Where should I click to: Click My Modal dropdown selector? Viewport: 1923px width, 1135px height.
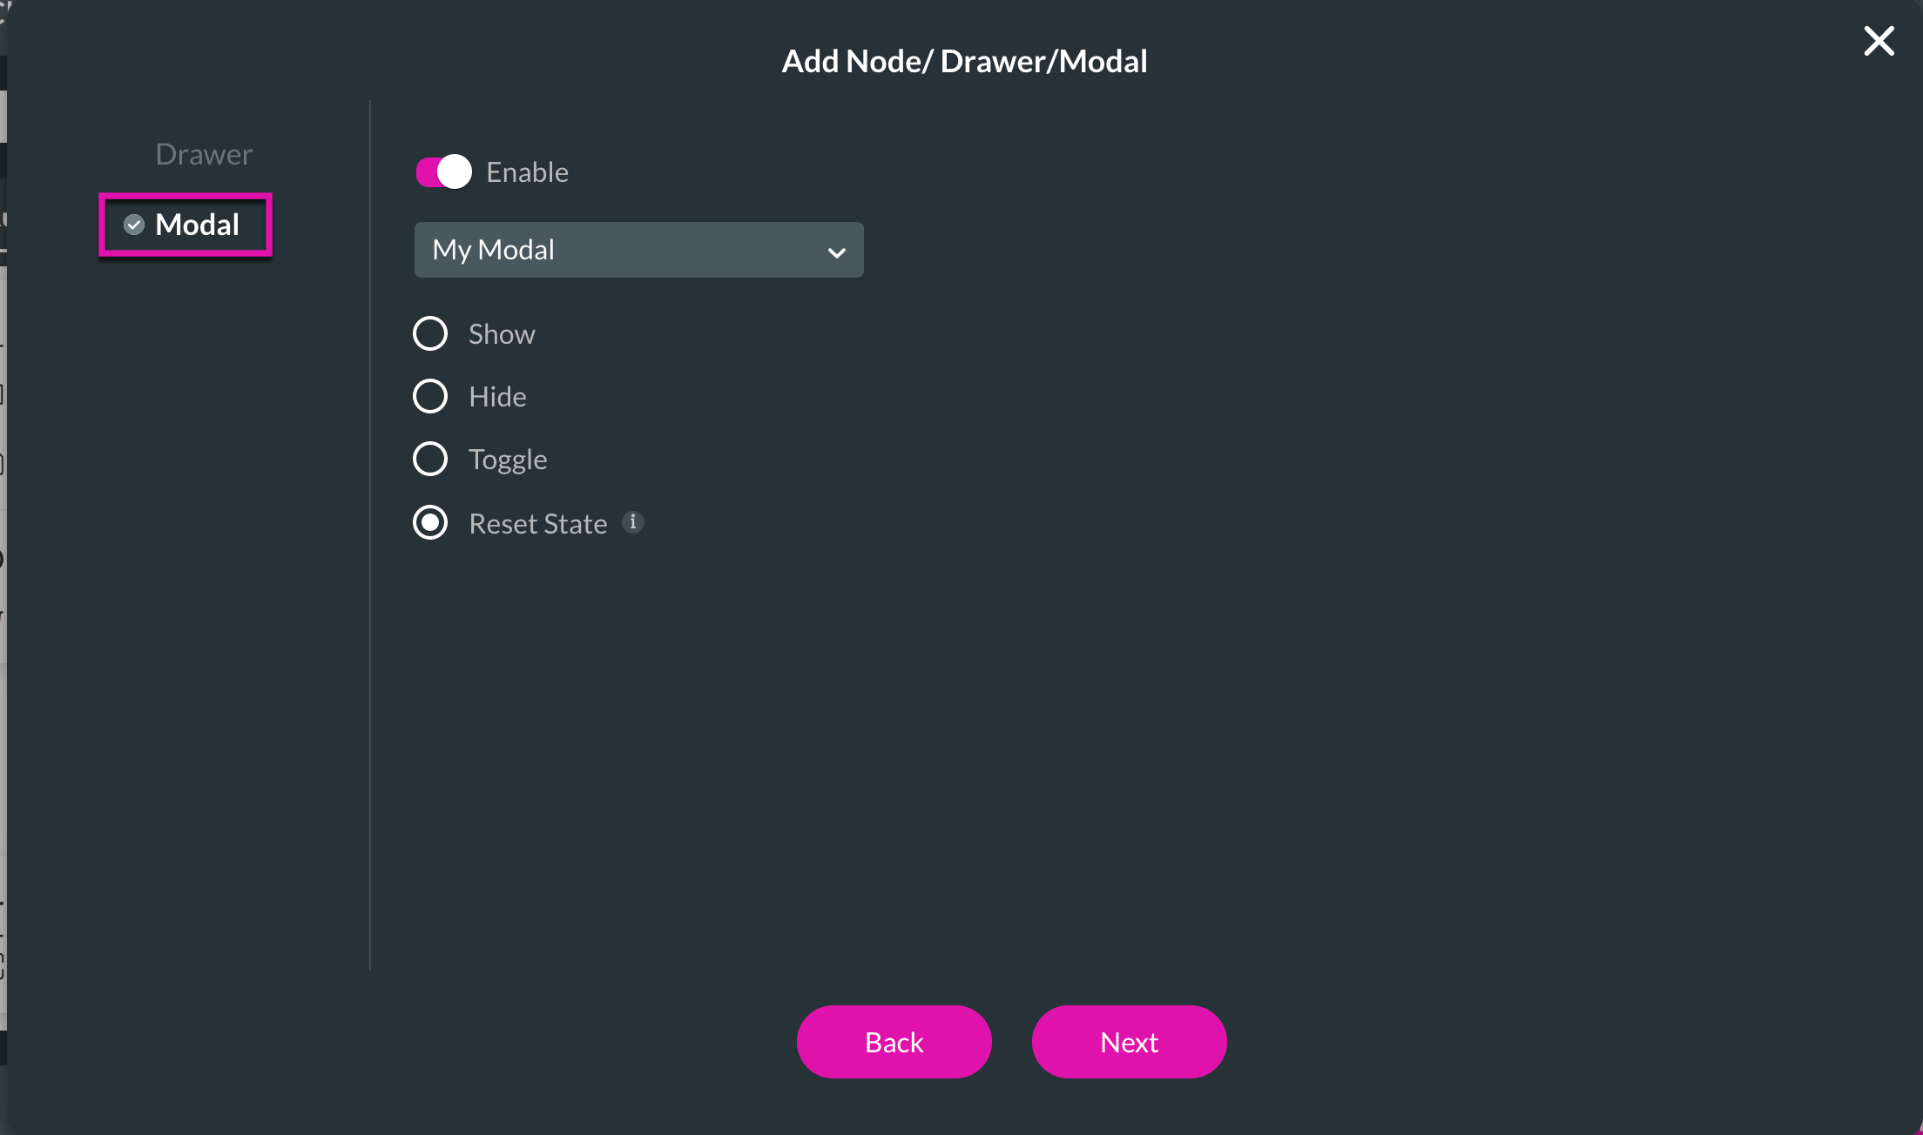click(x=638, y=249)
